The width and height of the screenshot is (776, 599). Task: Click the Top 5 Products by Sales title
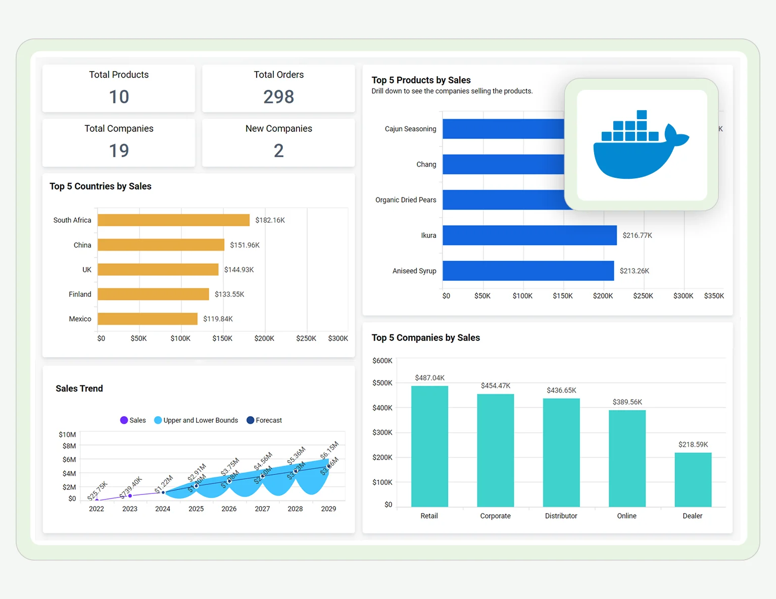[x=421, y=80]
